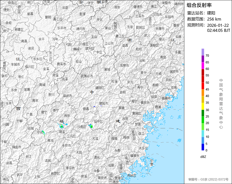Click the 永安市 map label
Viewport: 232px width, 184px height.
point(66,145)
